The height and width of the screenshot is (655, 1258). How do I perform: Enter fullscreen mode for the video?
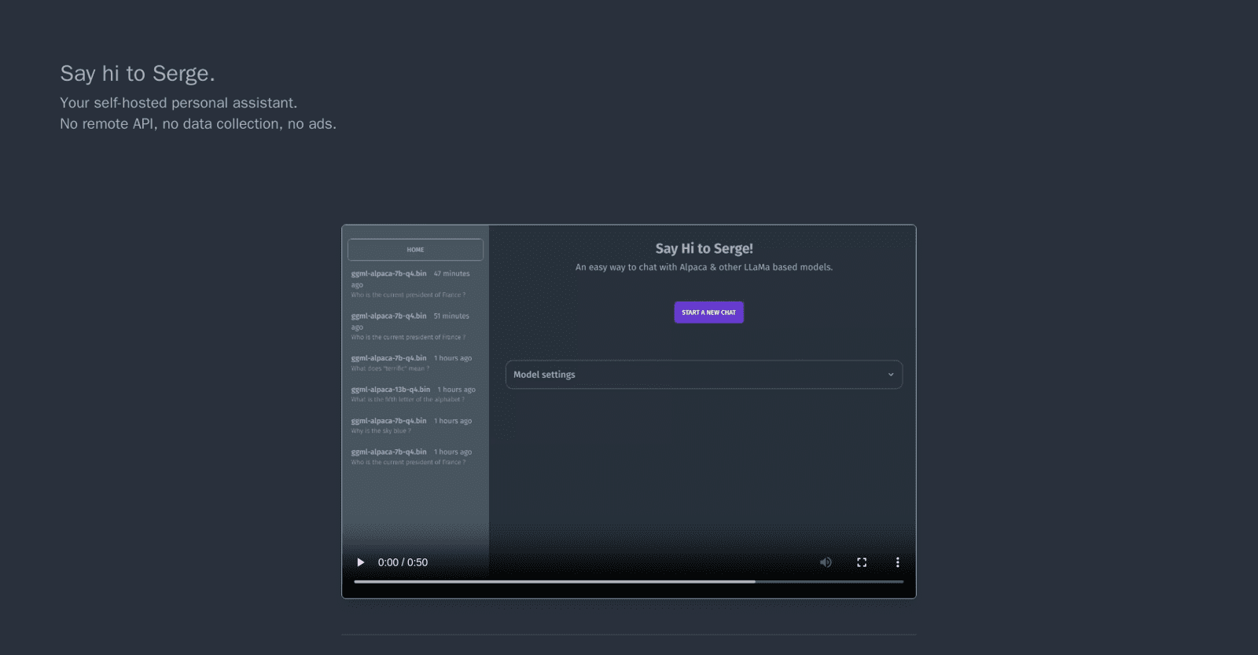(862, 562)
